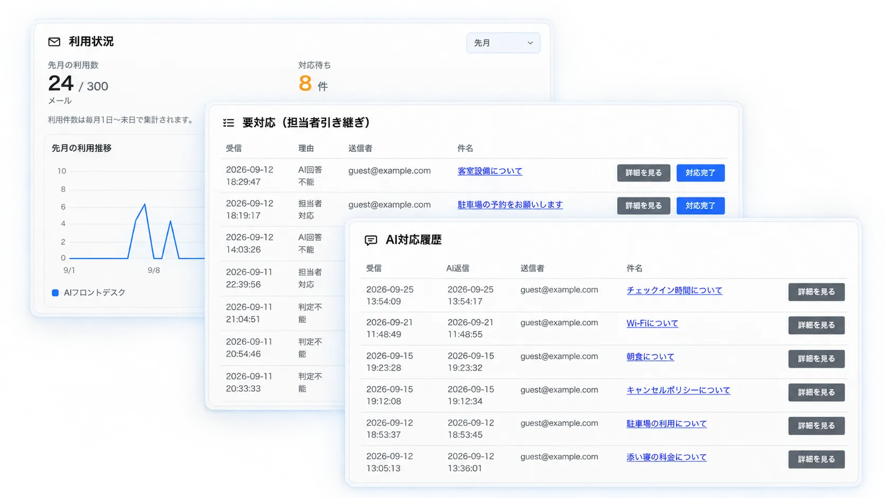The height and width of the screenshot is (498, 885).
Task: Click the blue AIフロントデスク legend swatch
Action: coord(55,293)
